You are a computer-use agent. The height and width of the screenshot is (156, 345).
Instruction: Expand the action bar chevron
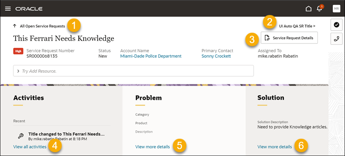[x=18, y=71]
